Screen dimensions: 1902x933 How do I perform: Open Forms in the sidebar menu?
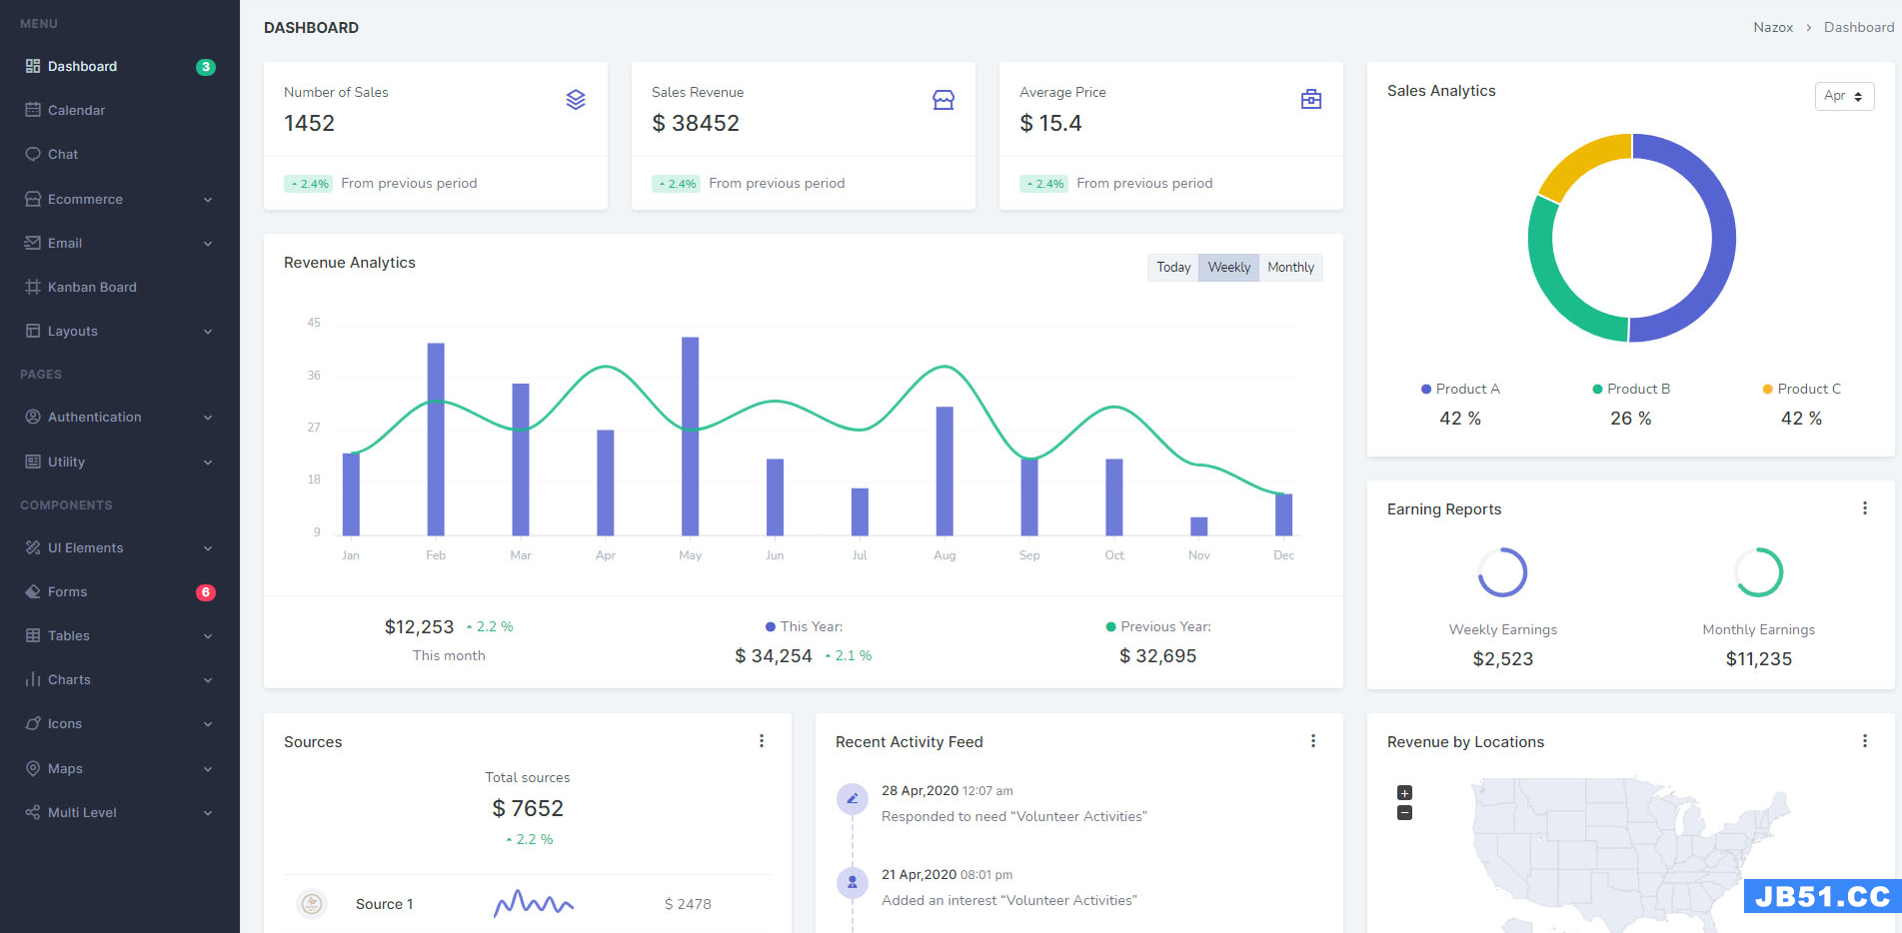coord(120,591)
